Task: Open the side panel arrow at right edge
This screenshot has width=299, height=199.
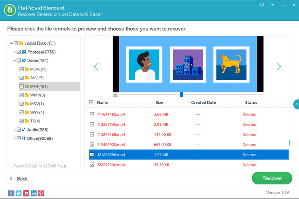Action: (x=296, y=104)
